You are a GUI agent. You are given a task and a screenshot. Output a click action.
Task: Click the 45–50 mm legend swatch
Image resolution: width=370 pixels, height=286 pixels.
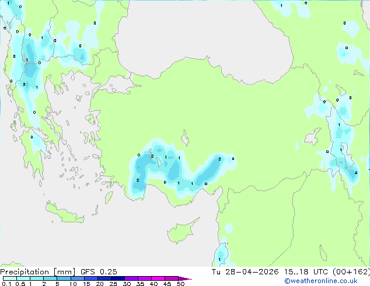172,278
